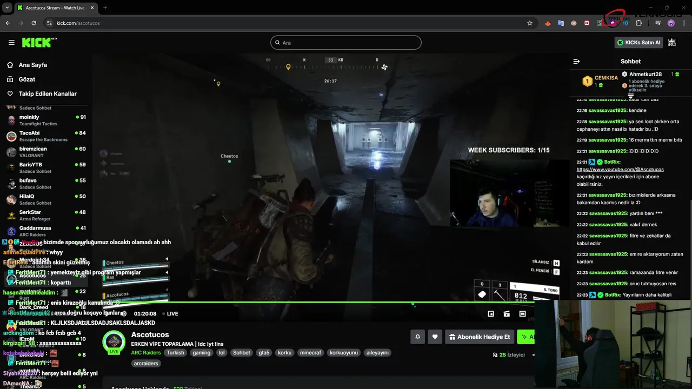Follow channel using the heart icon

coord(435,337)
